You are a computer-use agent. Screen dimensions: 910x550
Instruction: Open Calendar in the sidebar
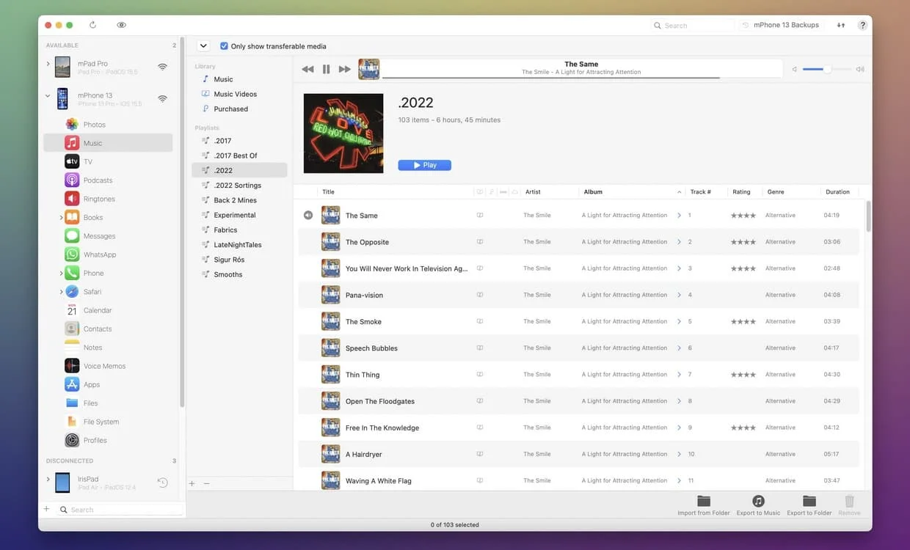click(97, 310)
